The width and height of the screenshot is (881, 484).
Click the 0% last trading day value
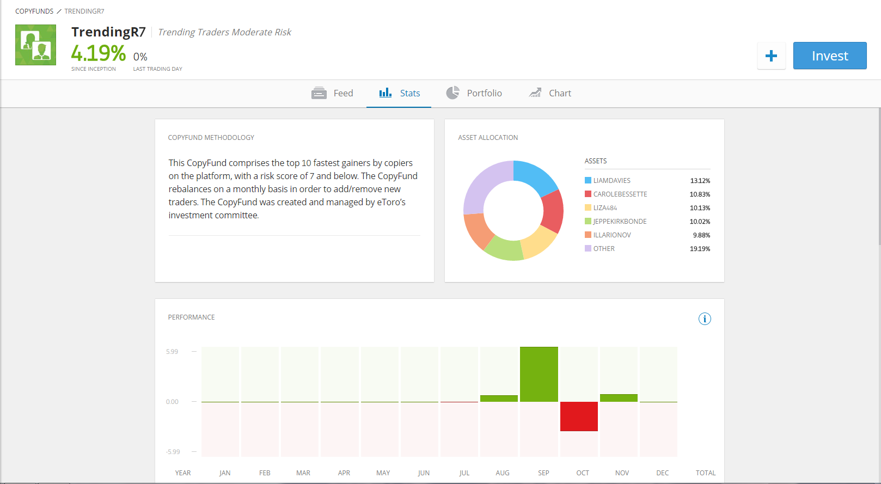pyautogui.click(x=140, y=57)
